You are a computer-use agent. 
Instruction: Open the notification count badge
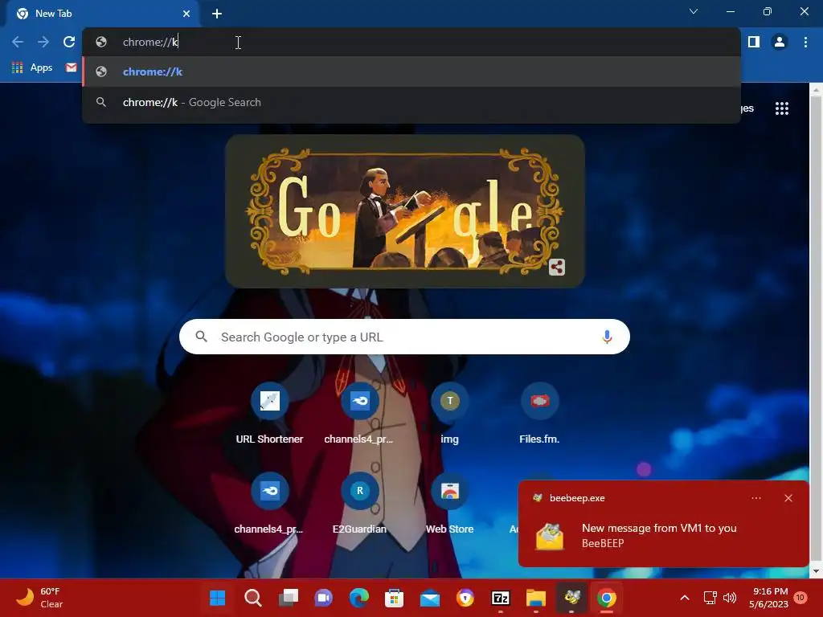tap(800, 598)
